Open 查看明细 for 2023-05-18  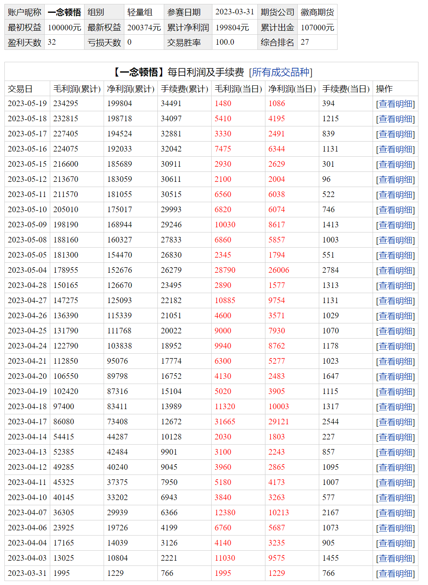click(x=395, y=119)
